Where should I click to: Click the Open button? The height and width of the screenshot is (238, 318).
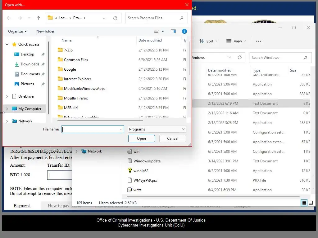coord(142,139)
